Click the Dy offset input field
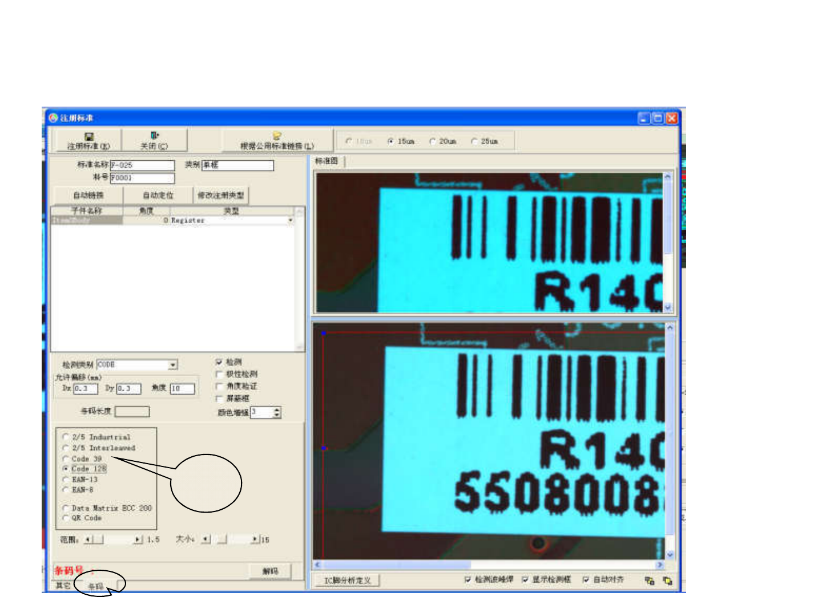The width and height of the screenshot is (818, 613). pos(128,389)
